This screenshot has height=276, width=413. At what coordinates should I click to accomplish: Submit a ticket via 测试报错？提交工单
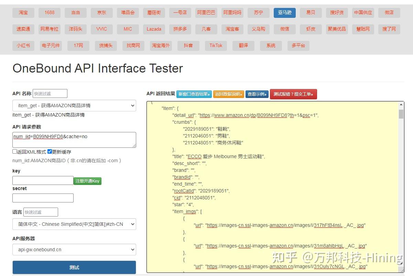[293, 93]
